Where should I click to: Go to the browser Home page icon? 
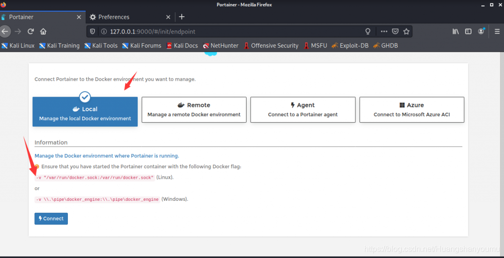click(x=43, y=32)
